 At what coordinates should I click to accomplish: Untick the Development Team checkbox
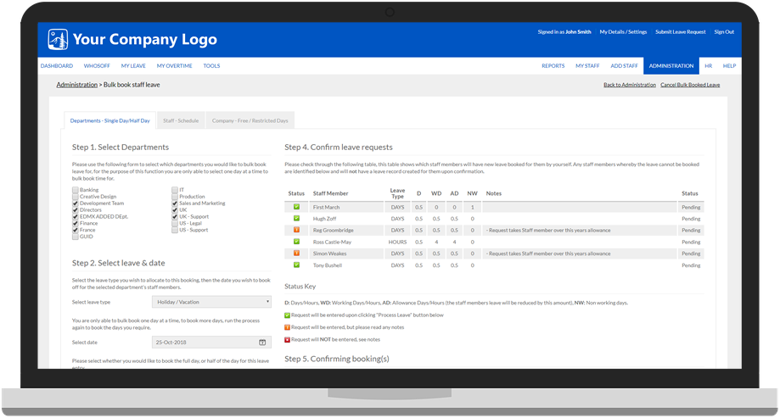coord(76,203)
